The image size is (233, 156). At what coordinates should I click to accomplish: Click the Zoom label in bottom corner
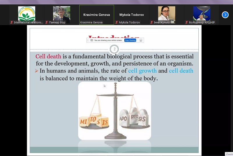229,154
